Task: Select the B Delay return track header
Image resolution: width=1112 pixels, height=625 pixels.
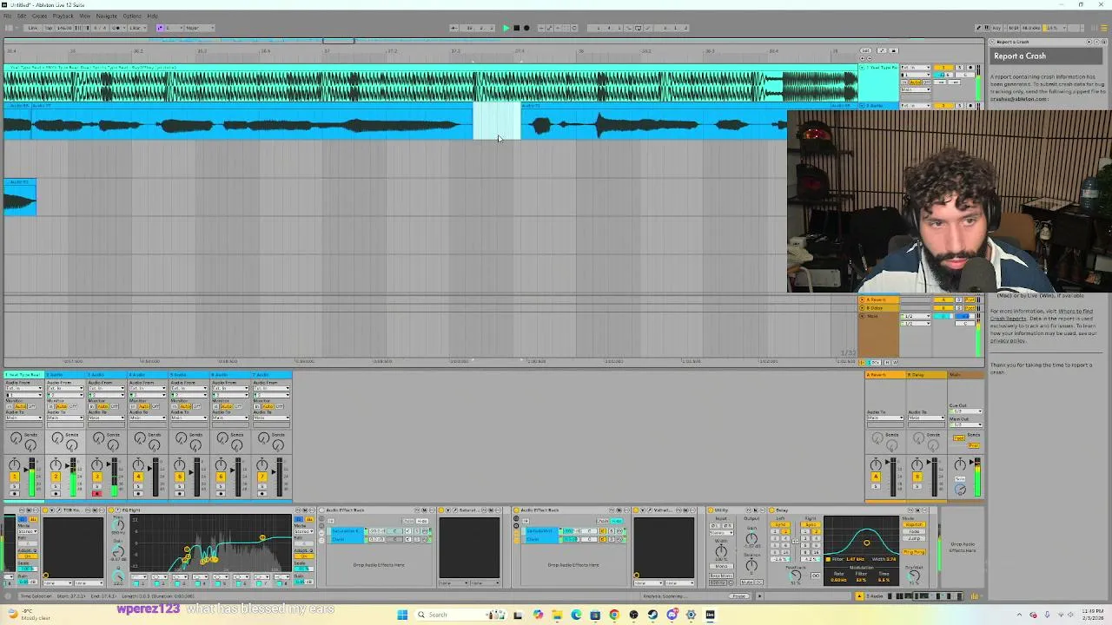Action: click(x=926, y=375)
